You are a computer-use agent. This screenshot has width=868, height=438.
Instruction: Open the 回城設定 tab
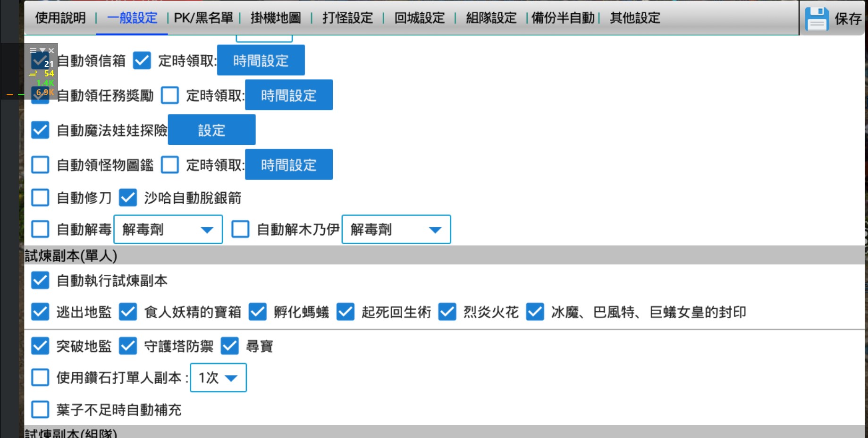420,18
